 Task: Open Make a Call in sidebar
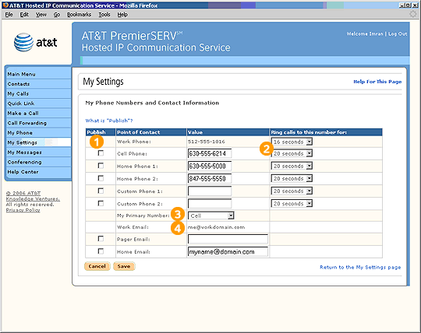39,114
